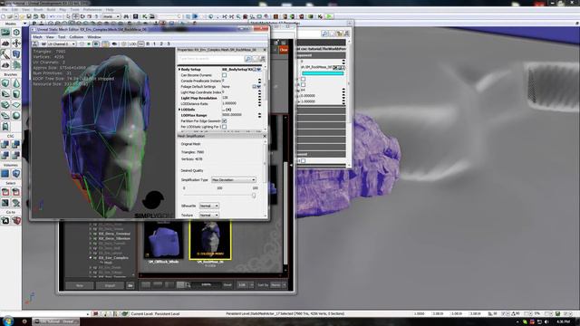
Task: Select LOD 3 in mesh editor toolbar
Action: (x=169, y=44)
